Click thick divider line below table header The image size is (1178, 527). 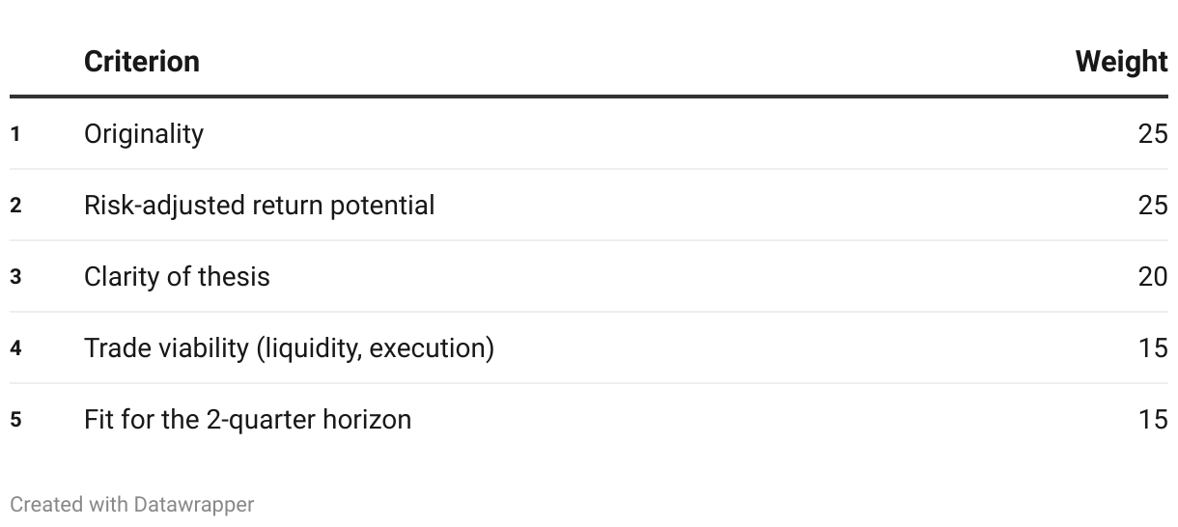[x=589, y=97]
